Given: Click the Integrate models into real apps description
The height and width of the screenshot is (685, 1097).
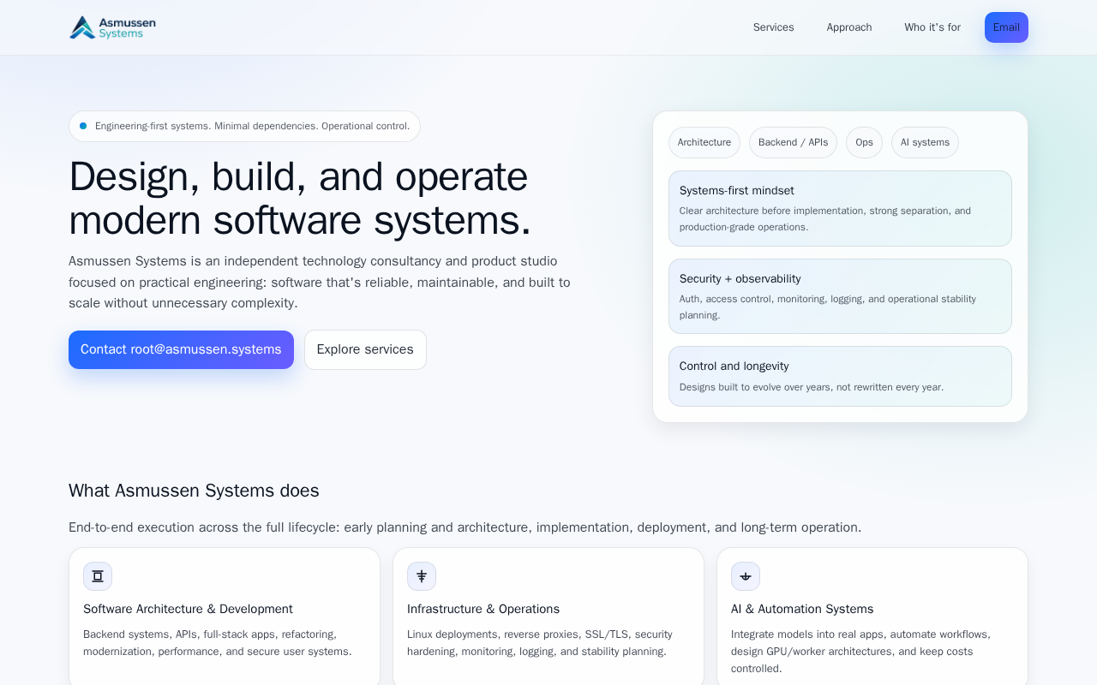Looking at the screenshot, I should tap(860, 651).
